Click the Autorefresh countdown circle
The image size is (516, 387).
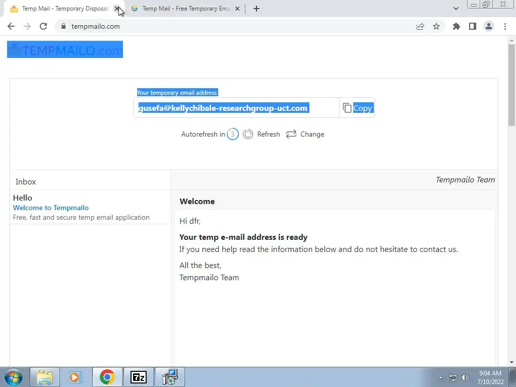coord(233,134)
